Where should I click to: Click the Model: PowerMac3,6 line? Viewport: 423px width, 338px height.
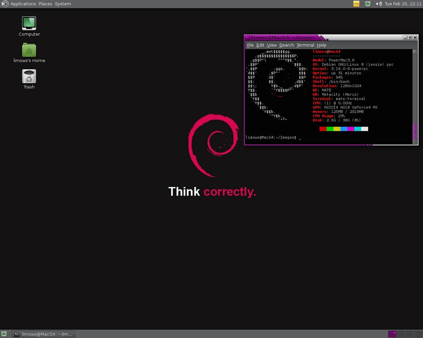(333, 60)
